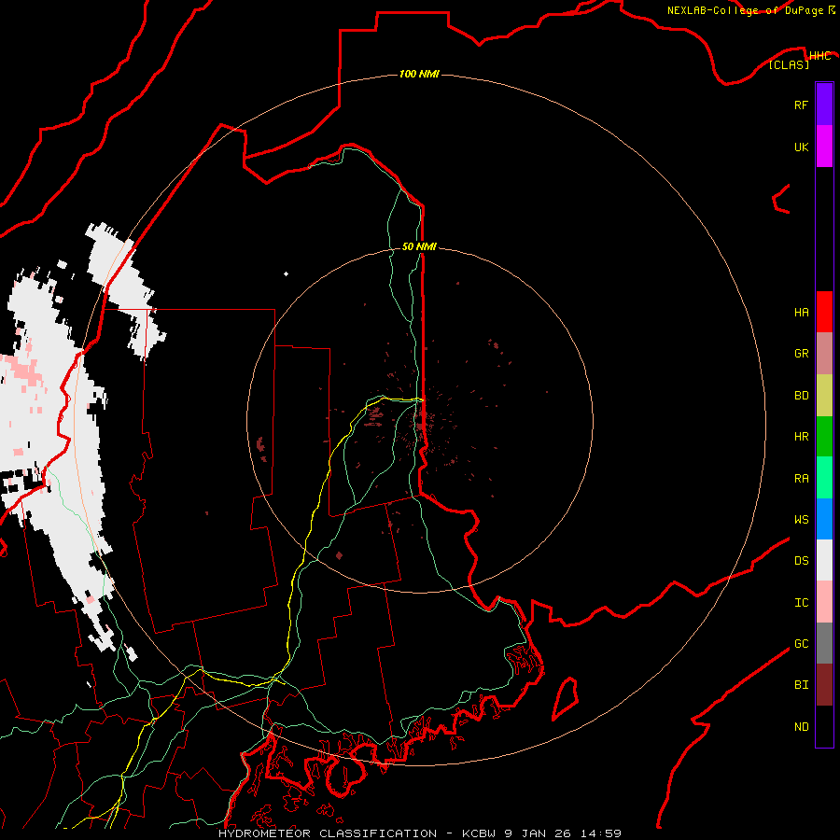Image resolution: width=840 pixels, height=840 pixels.
Task: Click the GC legend label
Action: [x=801, y=644]
